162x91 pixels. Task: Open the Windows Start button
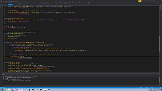tap(2, 90)
